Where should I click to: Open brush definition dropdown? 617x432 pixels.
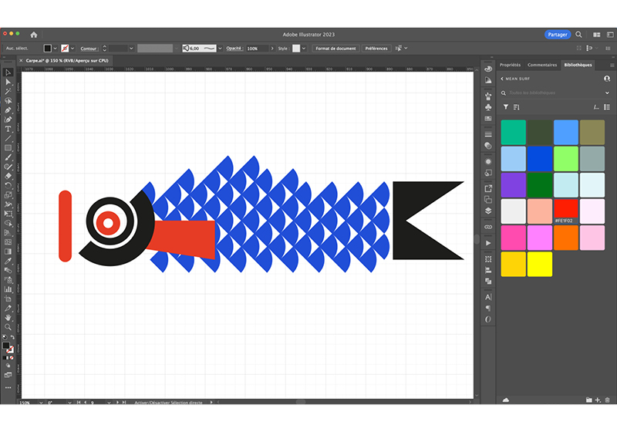coord(220,49)
